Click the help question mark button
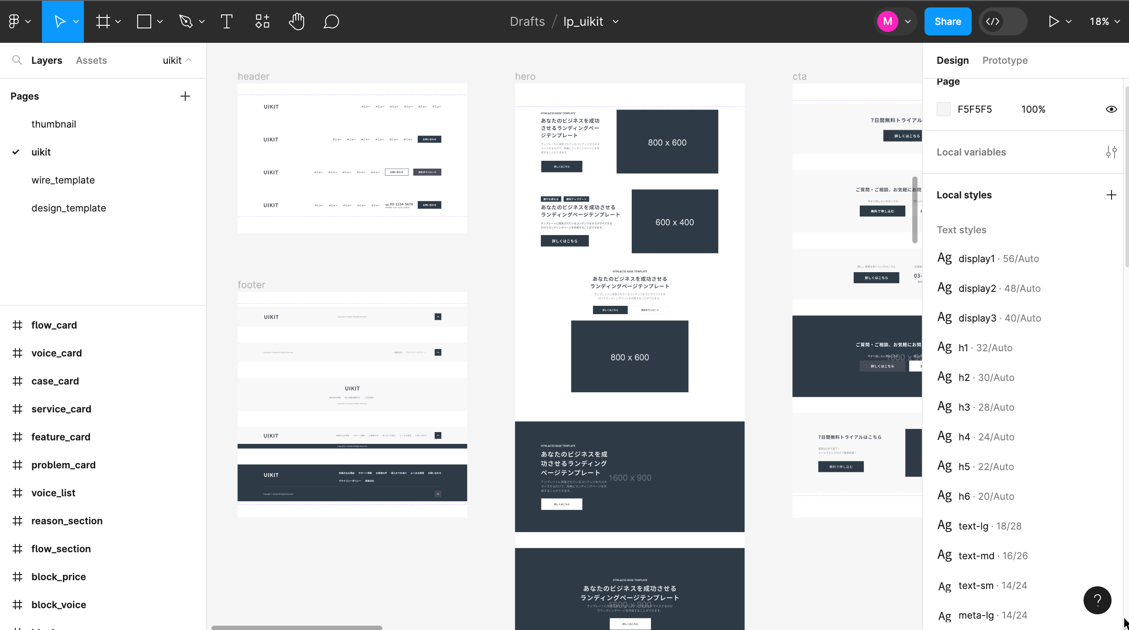1129x630 pixels. click(1097, 600)
